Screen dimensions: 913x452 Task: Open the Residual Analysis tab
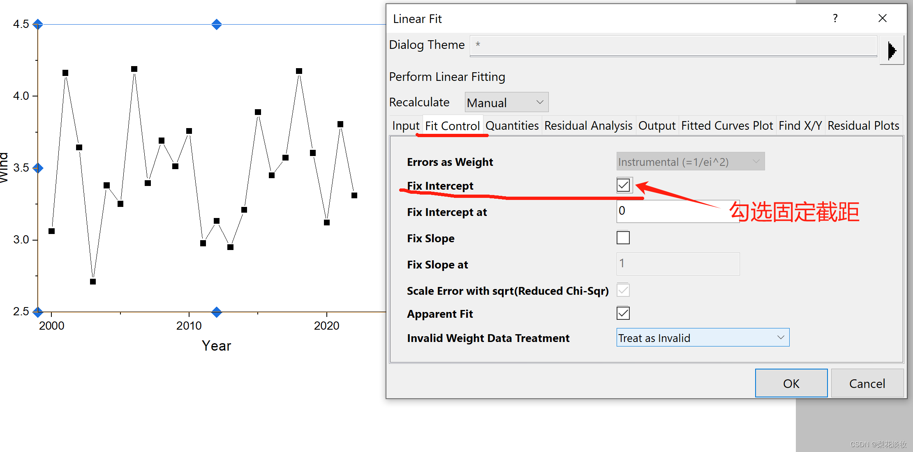coord(588,126)
